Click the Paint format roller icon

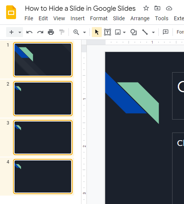(62, 32)
